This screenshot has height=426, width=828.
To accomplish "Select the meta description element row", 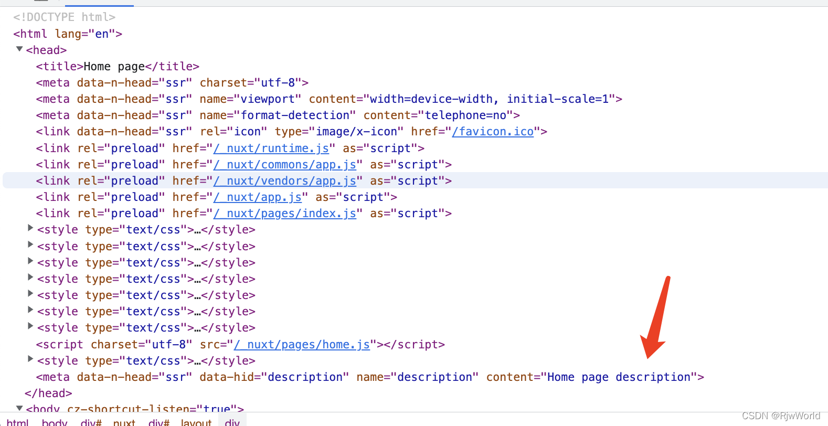I will [370, 377].
